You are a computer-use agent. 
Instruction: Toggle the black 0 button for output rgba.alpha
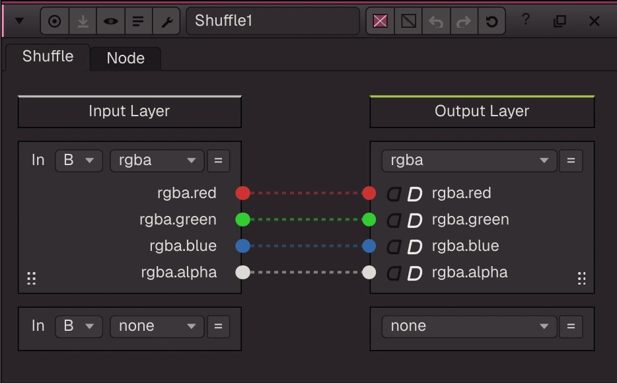(394, 273)
